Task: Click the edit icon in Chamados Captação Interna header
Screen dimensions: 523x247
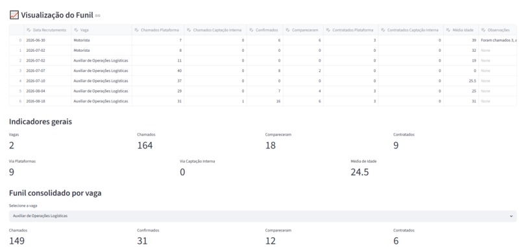Action: (189, 30)
